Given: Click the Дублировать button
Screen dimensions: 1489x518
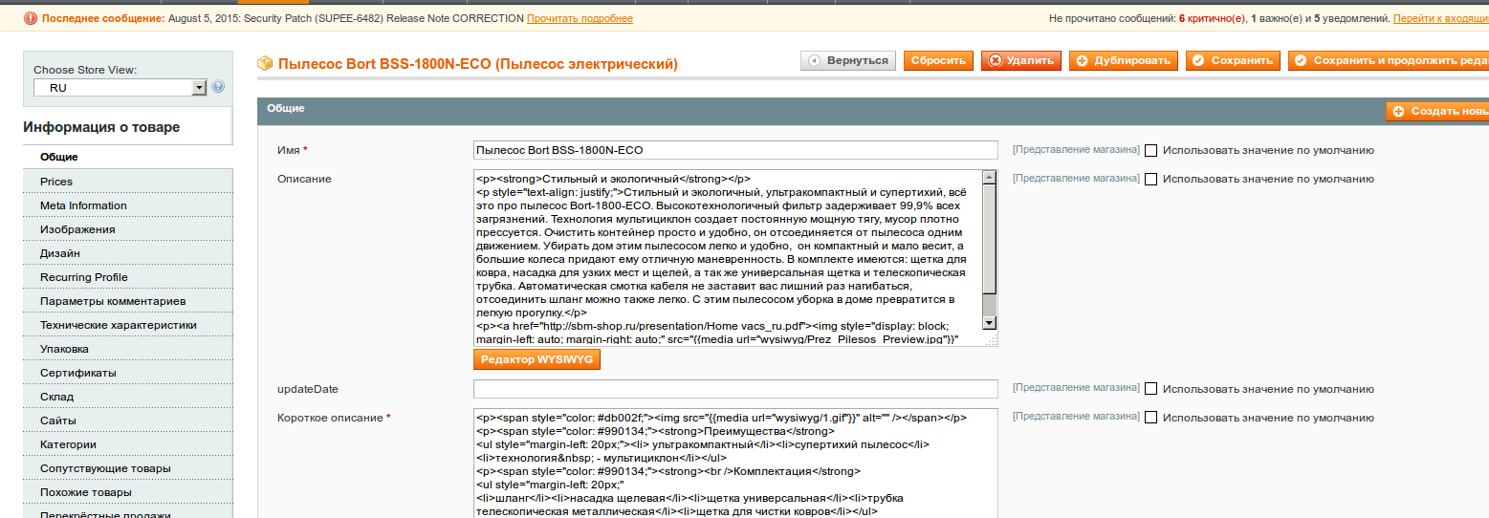Looking at the screenshot, I should (x=1124, y=60).
